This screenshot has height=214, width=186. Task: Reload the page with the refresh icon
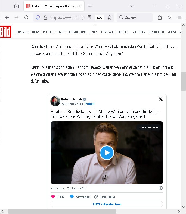(26, 17)
